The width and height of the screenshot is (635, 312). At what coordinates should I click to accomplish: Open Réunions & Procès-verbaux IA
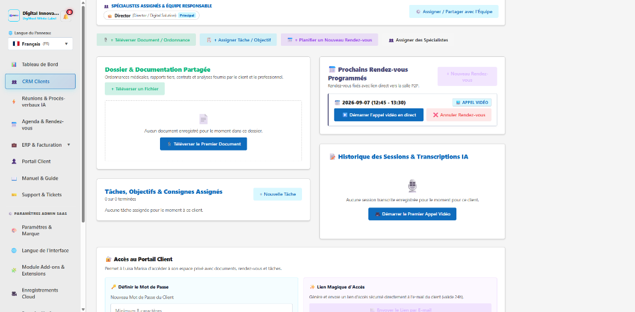[40, 102]
